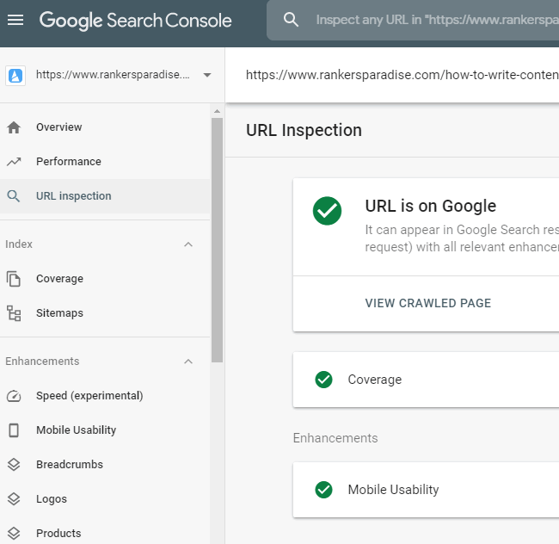Open the Products report
This screenshot has height=544, width=559.
click(x=105, y=533)
